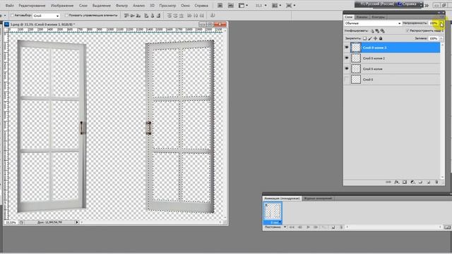Click Distribute horizontal centers icon
452x254 pixels.
click(x=196, y=16)
